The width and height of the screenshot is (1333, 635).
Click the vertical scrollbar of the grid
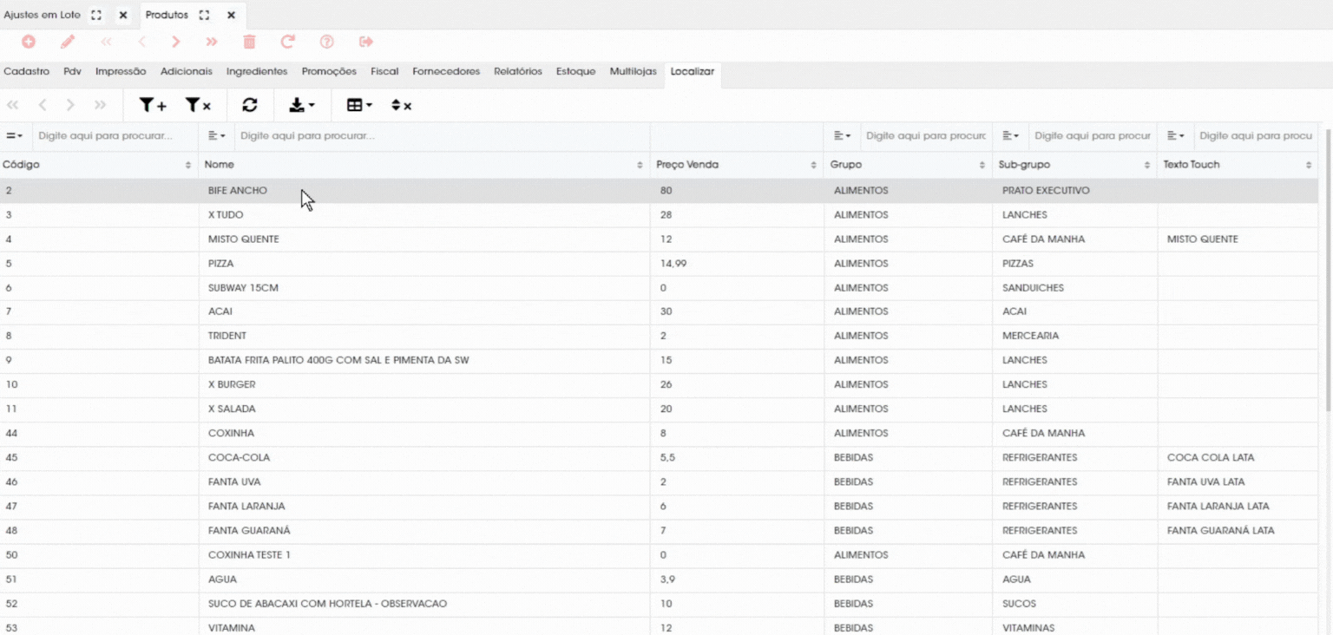point(1327,269)
